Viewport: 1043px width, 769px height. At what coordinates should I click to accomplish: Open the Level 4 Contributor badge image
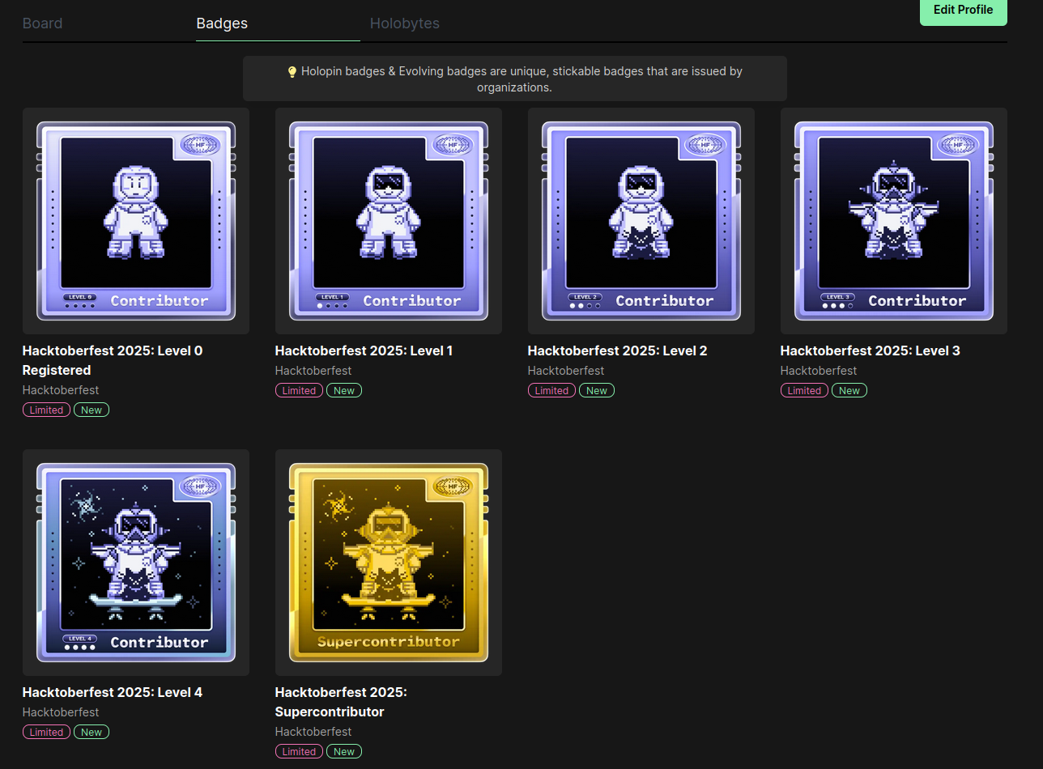tap(136, 563)
